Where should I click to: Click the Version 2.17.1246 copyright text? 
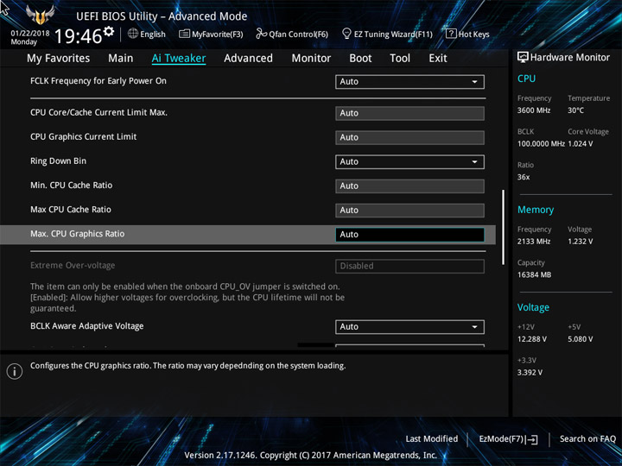(x=311, y=456)
